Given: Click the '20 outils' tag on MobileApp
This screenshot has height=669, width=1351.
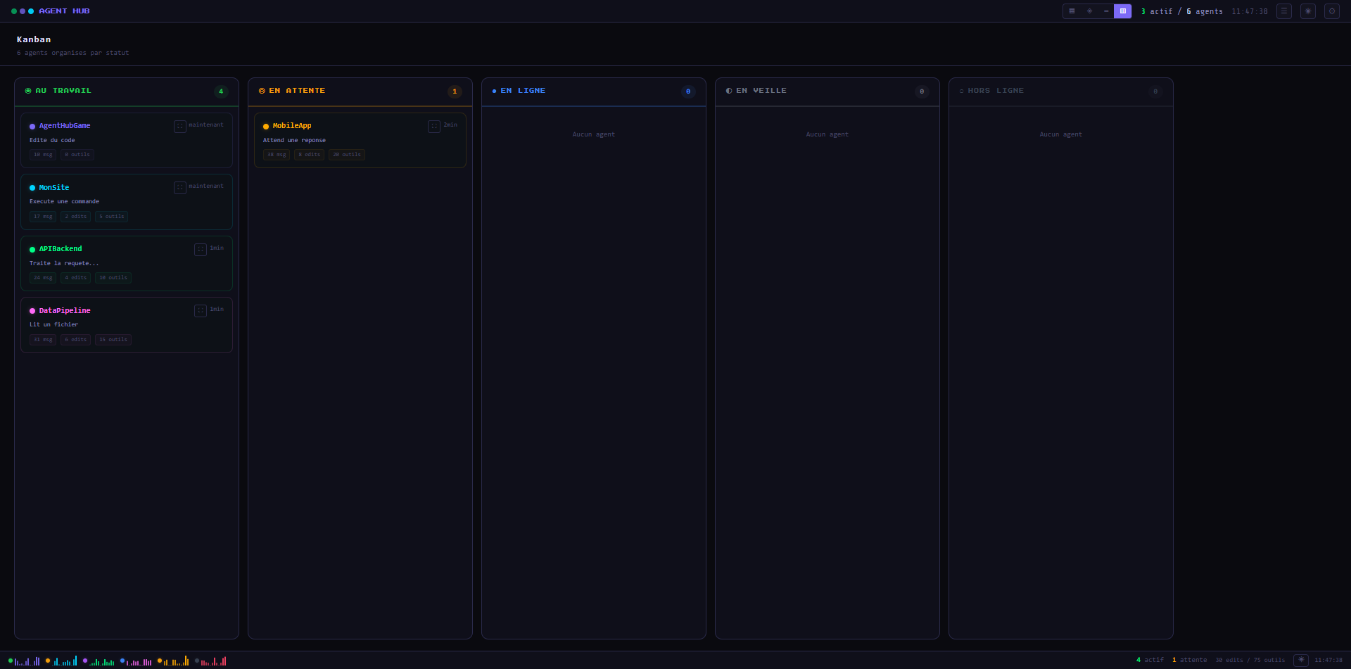Looking at the screenshot, I should (x=347, y=155).
